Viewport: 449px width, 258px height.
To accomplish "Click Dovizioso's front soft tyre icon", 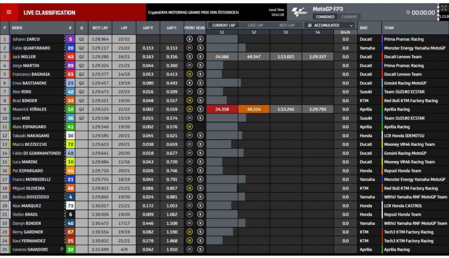I will point(189,197).
